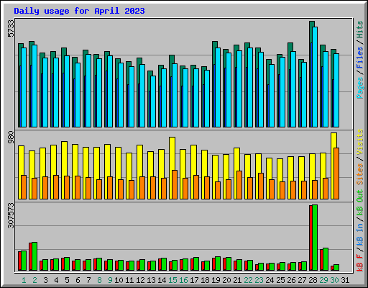Click day 16 on the x-axis

coord(183,280)
